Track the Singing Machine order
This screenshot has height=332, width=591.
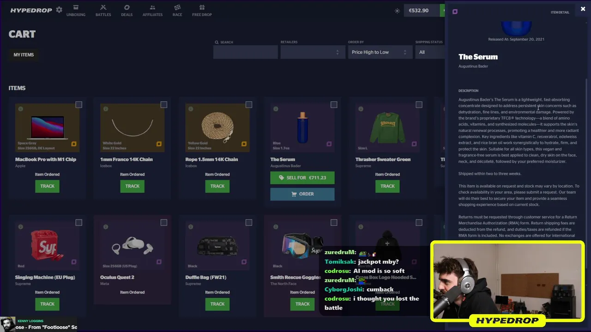[x=47, y=304]
